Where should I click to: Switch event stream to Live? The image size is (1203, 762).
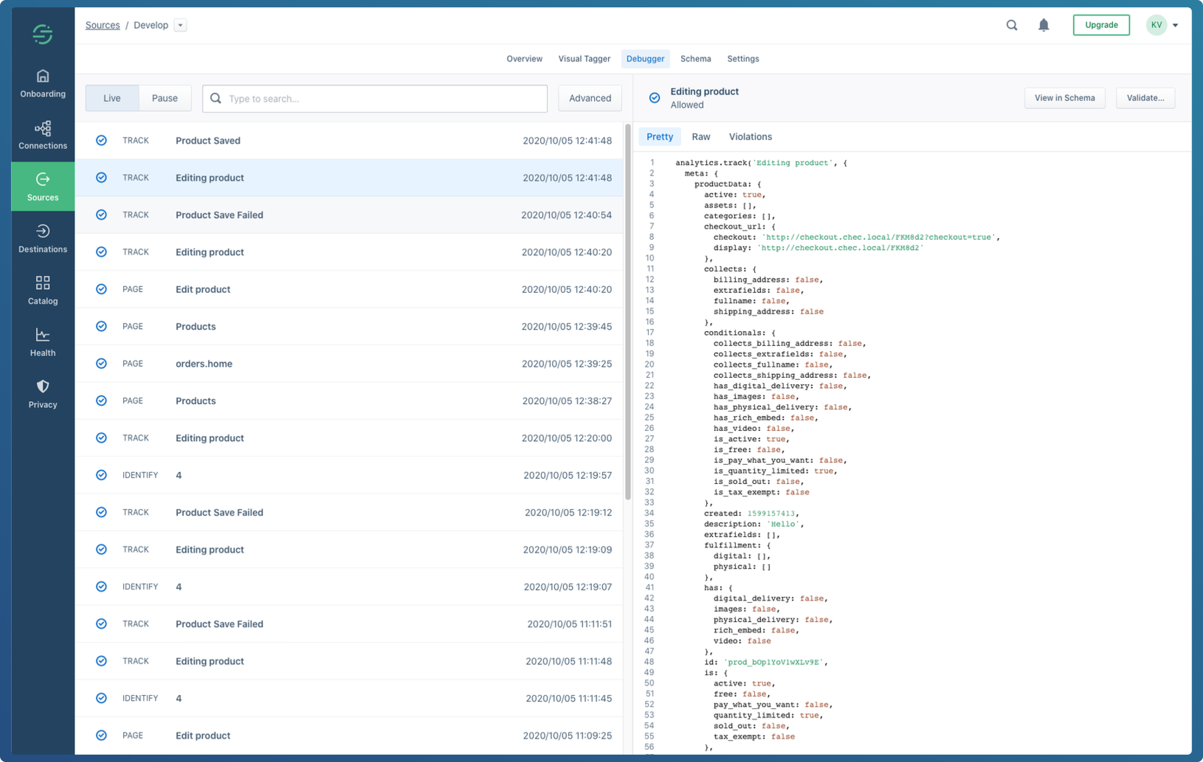(112, 98)
